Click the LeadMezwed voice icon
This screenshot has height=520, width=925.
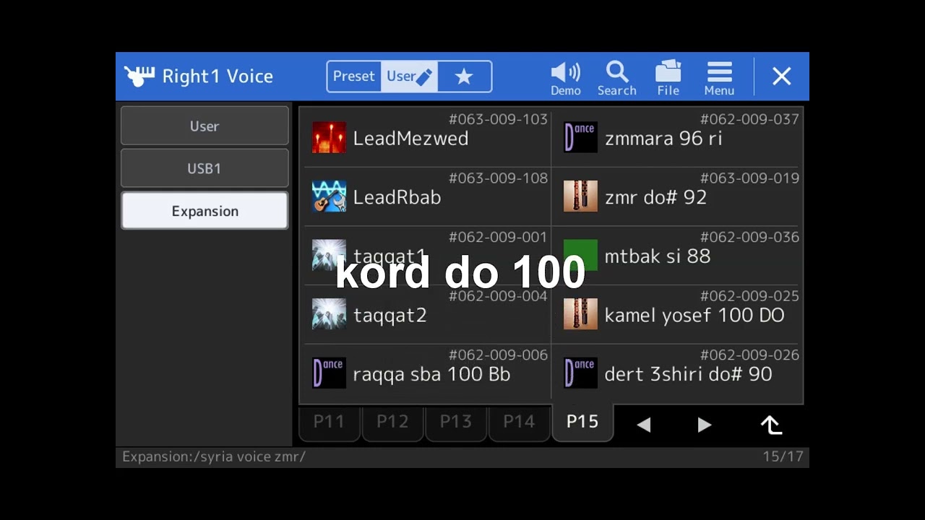tap(329, 137)
